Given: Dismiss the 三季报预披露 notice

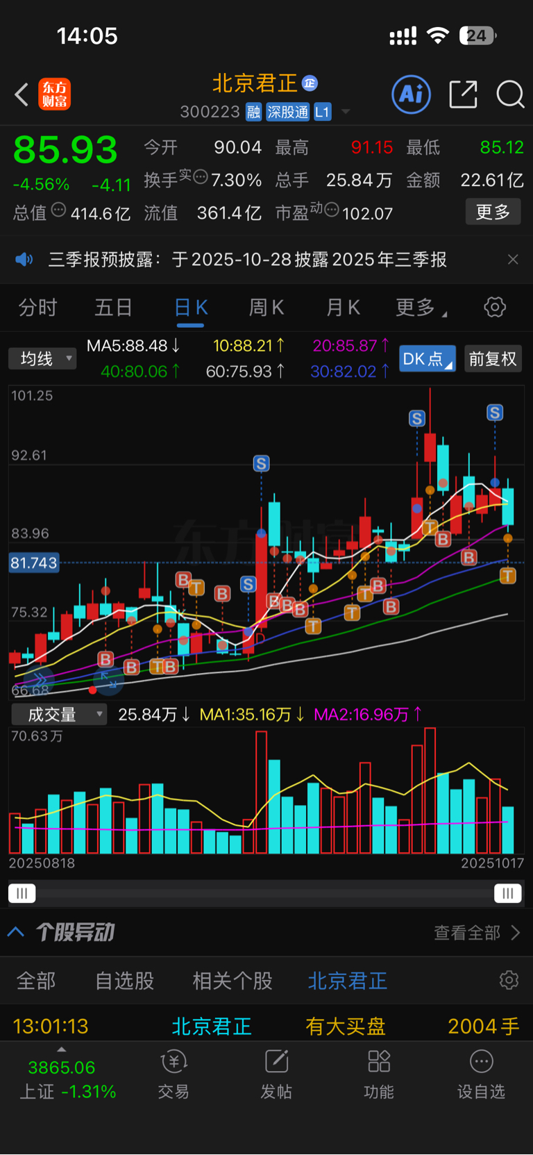Looking at the screenshot, I should pyautogui.click(x=513, y=260).
